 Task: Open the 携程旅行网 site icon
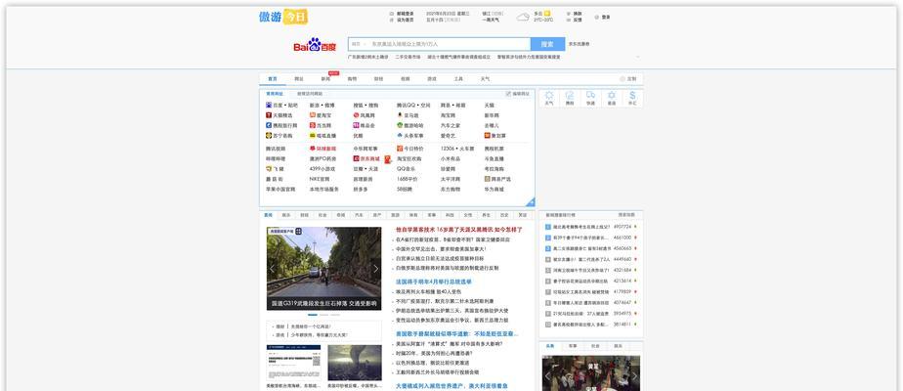pos(269,125)
